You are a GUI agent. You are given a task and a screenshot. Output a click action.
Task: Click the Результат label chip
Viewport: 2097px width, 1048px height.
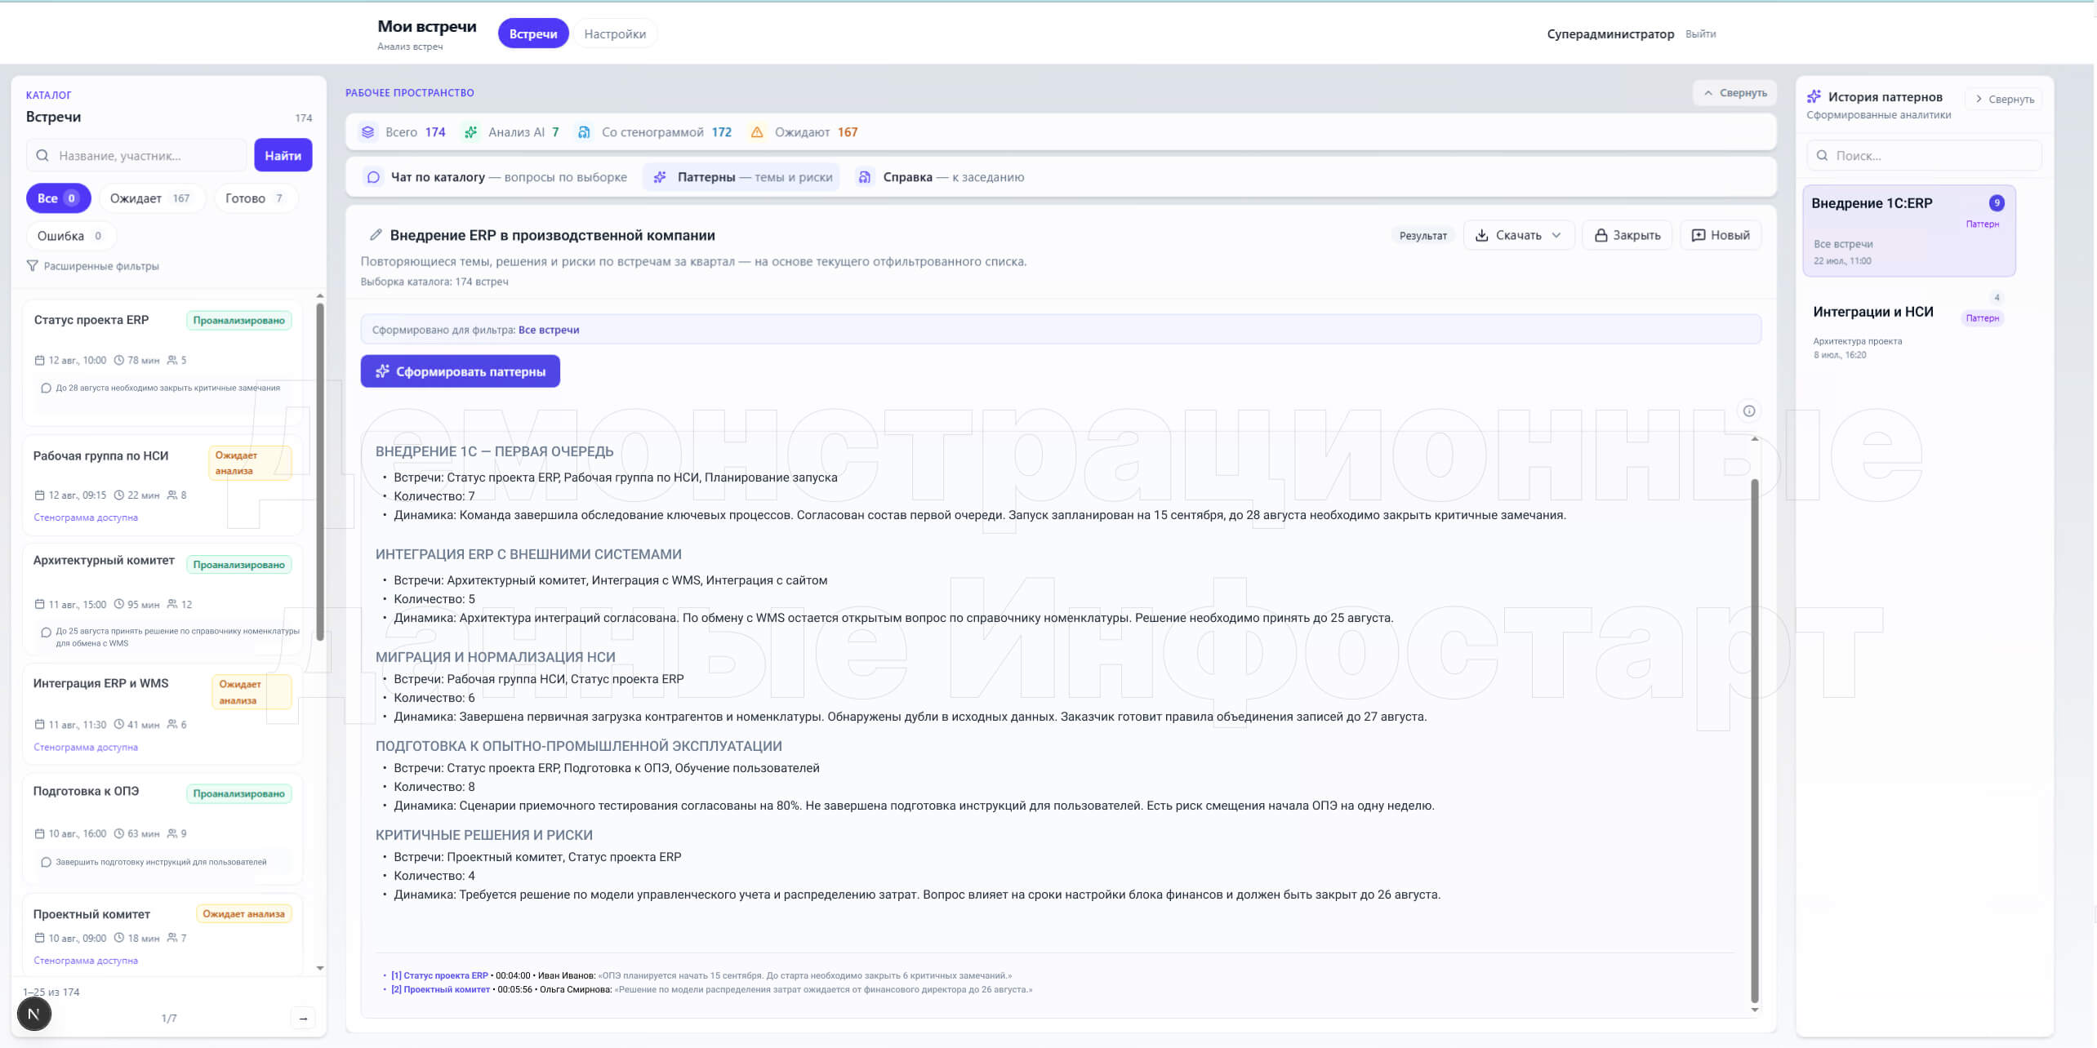click(1422, 236)
